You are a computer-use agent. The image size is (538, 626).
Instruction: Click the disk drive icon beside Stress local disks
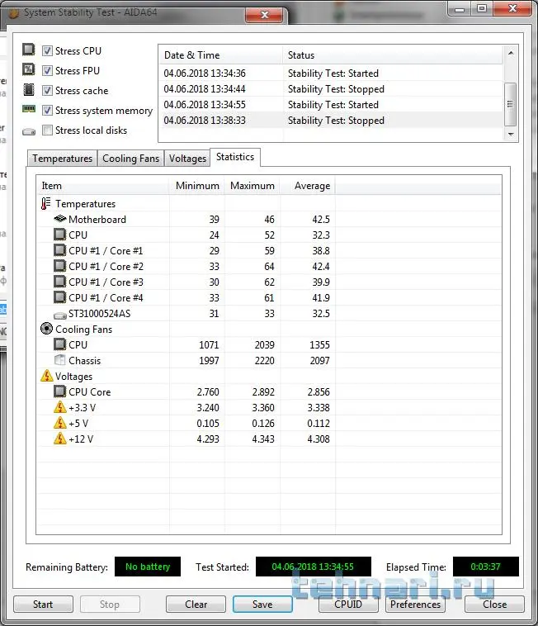tap(29, 131)
